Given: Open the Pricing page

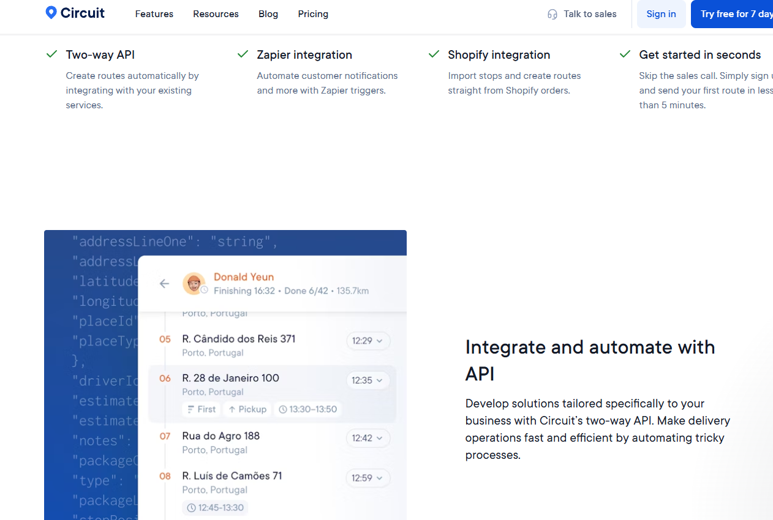Looking at the screenshot, I should (313, 14).
